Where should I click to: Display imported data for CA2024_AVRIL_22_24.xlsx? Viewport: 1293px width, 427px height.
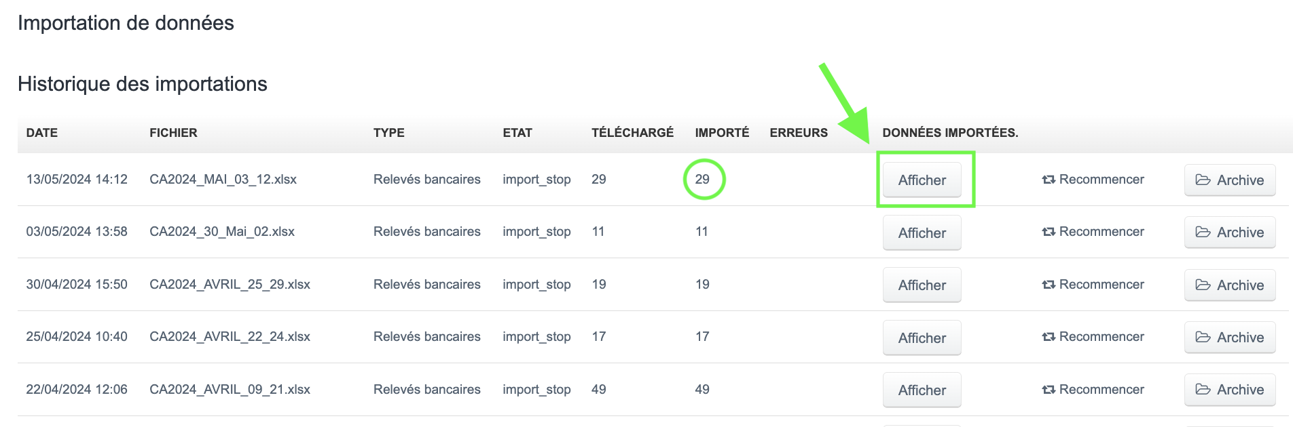(922, 338)
